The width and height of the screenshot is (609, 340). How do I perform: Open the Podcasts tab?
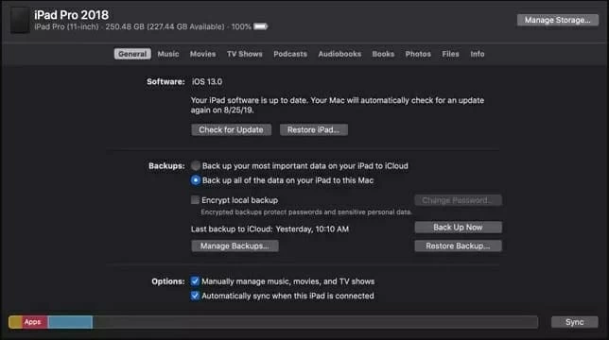290,54
